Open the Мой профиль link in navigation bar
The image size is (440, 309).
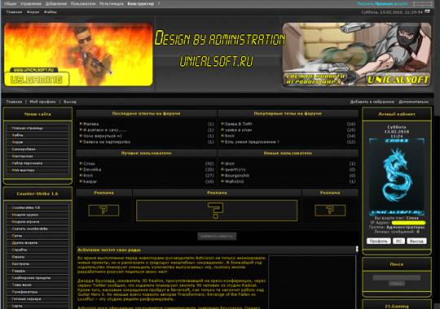(x=42, y=102)
